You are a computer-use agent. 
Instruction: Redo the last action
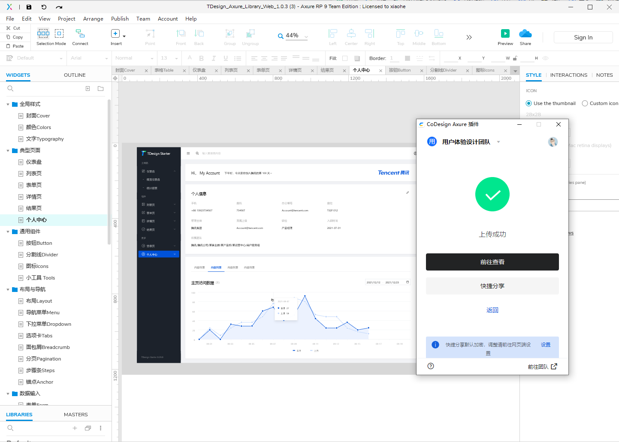coord(59,7)
